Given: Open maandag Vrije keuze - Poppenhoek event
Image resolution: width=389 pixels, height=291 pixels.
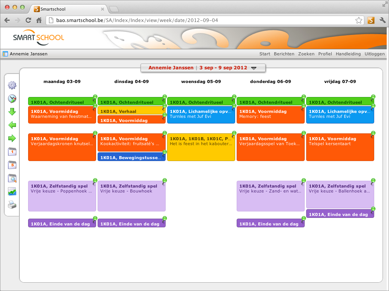Looking at the screenshot, I should pyautogui.click(x=62, y=196).
